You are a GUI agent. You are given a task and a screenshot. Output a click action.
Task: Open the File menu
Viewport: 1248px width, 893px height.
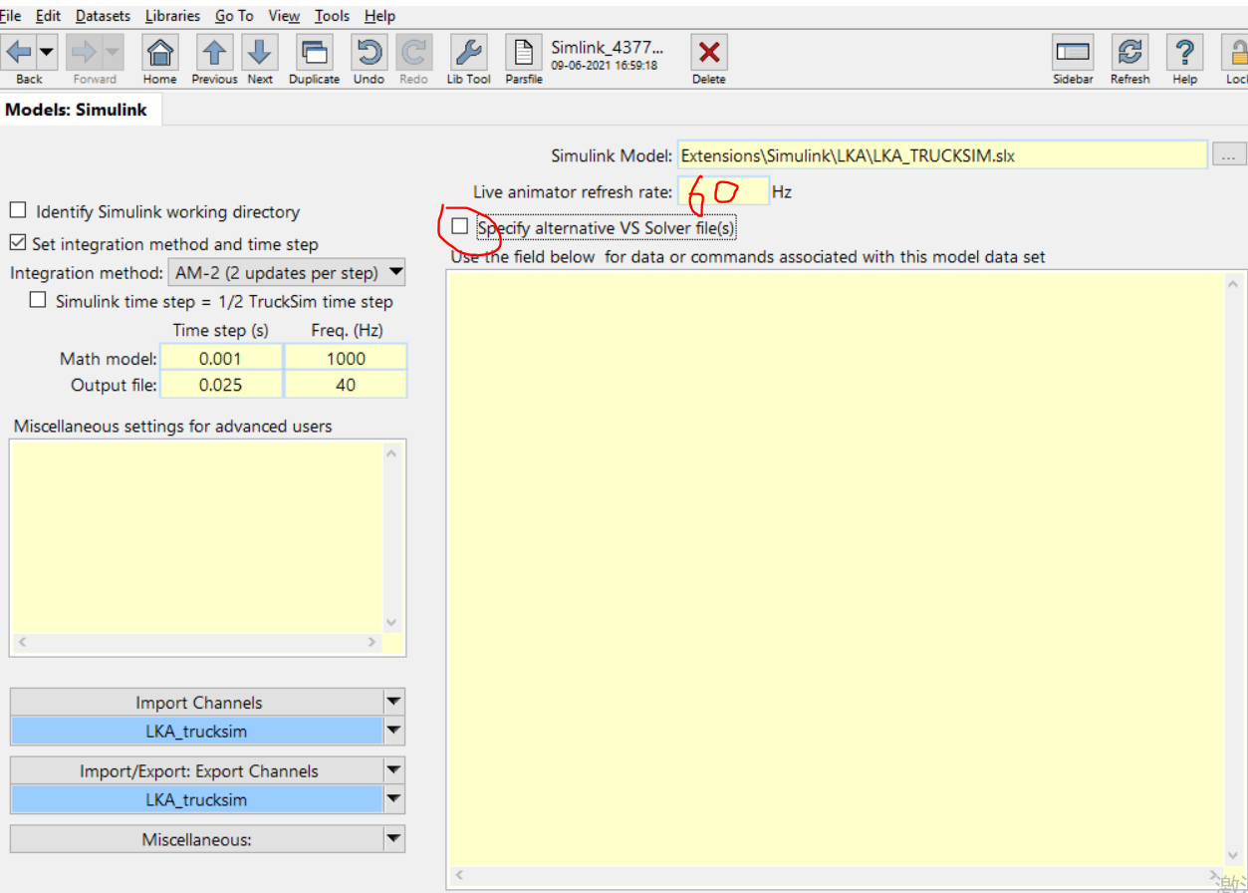10,16
